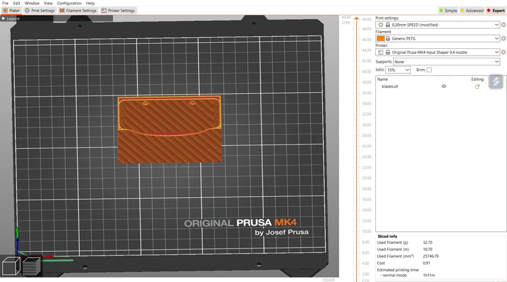
Task: Switch to the Printer Settings tab
Action: click(x=118, y=10)
